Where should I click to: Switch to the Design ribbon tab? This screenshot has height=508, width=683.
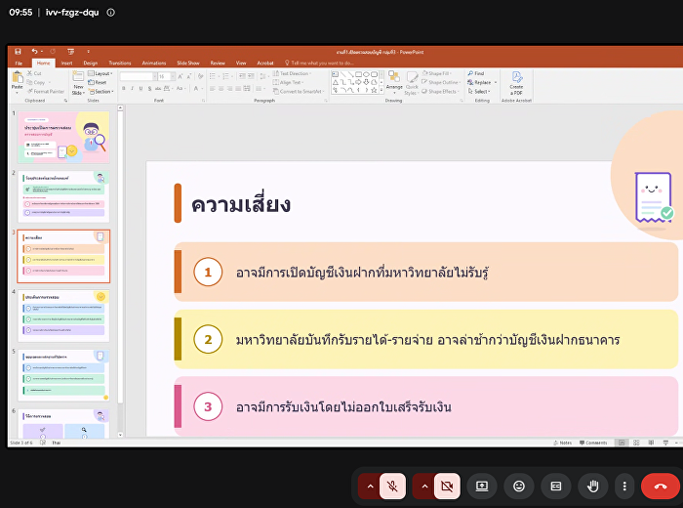coord(91,63)
